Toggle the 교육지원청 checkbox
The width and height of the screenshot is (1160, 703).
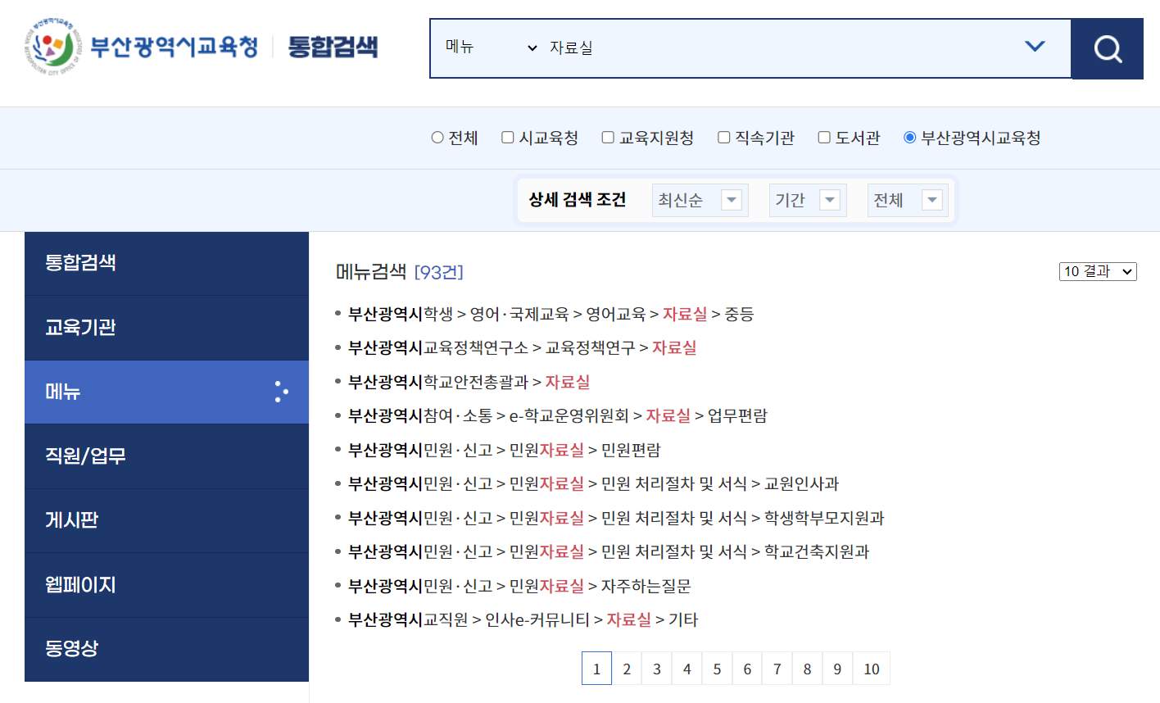608,138
